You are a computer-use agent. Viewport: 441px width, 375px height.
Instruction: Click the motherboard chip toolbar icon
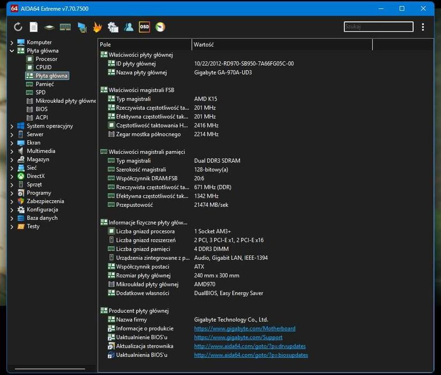(49, 27)
